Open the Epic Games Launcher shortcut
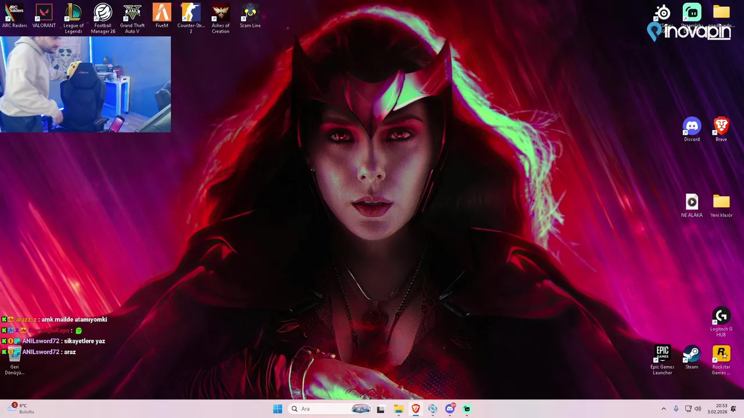744x418 pixels. click(x=662, y=360)
